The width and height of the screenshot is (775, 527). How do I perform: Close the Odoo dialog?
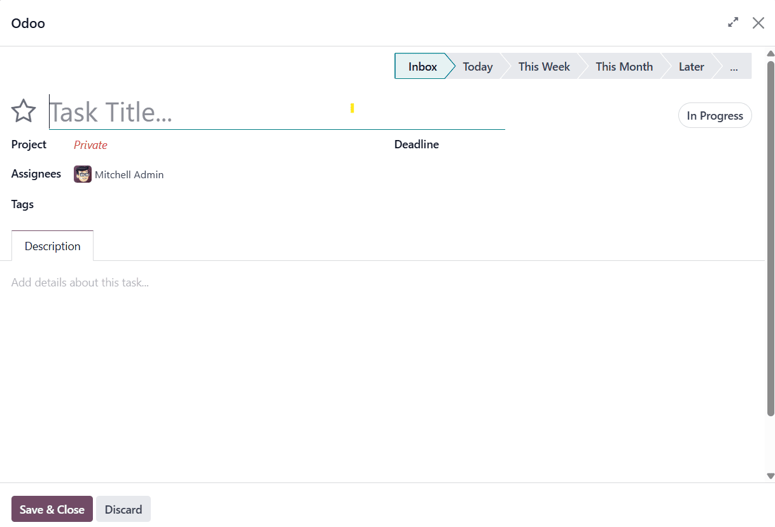point(758,23)
